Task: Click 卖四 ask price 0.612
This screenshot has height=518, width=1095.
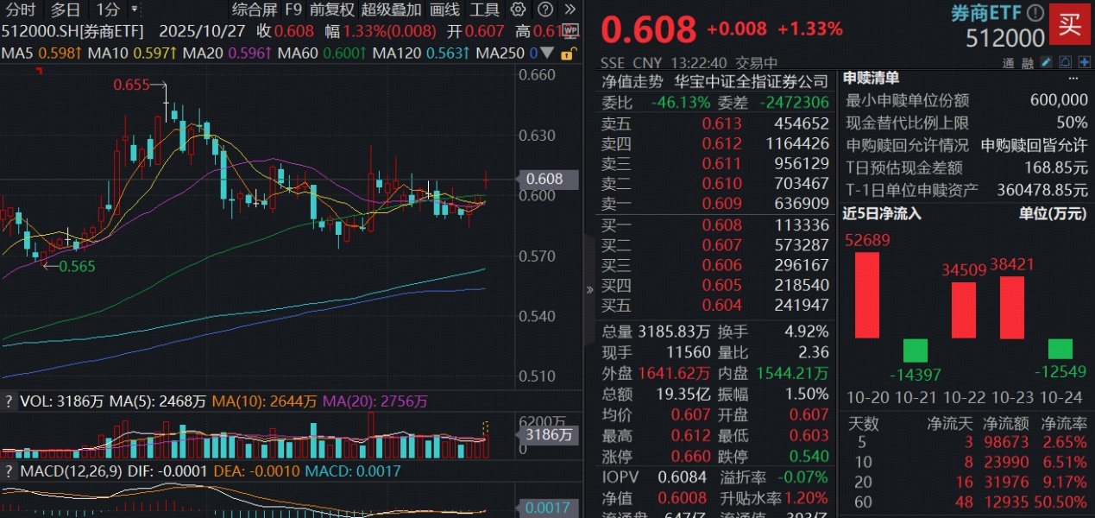Action: pyautogui.click(x=721, y=143)
